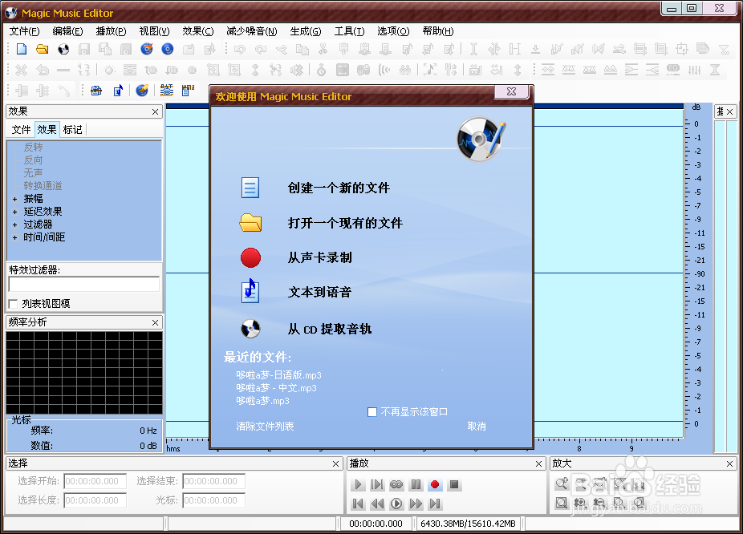Click 从 CD 提取音轨 option
The height and width of the screenshot is (534, 743).
pos(330,329)
